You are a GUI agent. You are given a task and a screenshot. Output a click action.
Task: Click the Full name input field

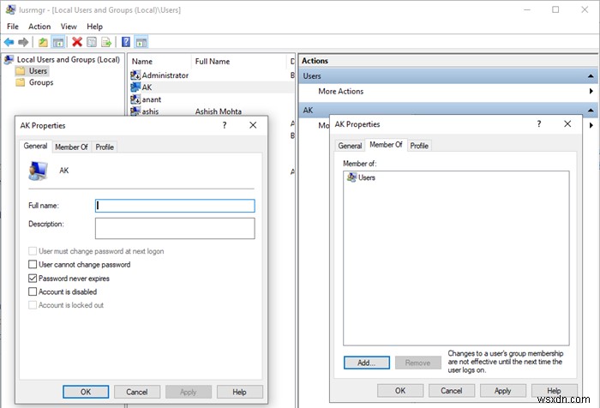click(x=175, y=206)
